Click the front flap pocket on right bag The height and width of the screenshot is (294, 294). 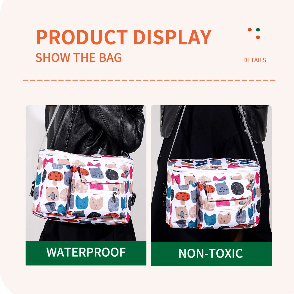pyautogui.click(x=228, y=192)
